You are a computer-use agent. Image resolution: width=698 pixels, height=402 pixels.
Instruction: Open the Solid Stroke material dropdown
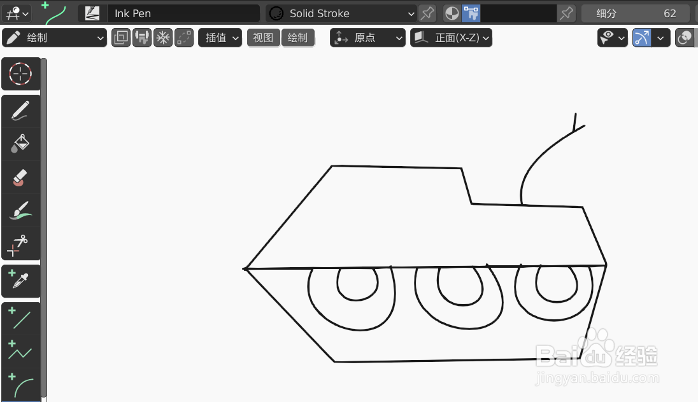pos(341,13)
